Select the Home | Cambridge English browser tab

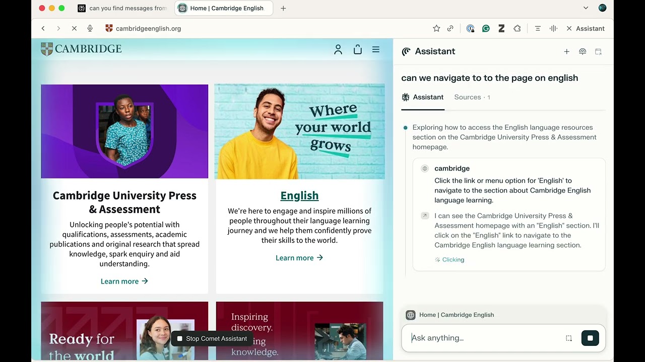click(224, 8)
